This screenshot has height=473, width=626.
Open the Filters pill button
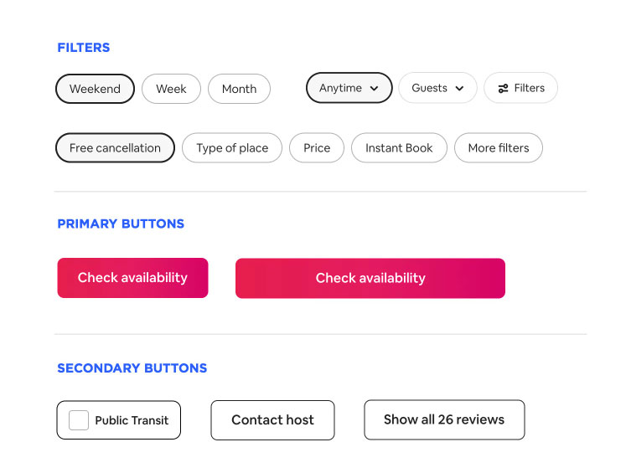(520, 88)
